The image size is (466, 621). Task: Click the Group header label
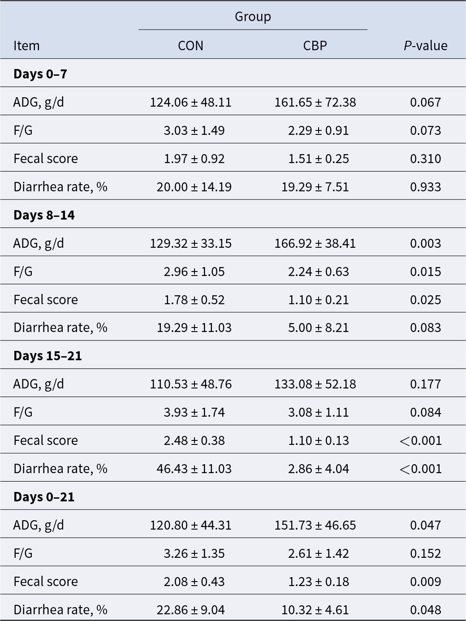[253, 17]
